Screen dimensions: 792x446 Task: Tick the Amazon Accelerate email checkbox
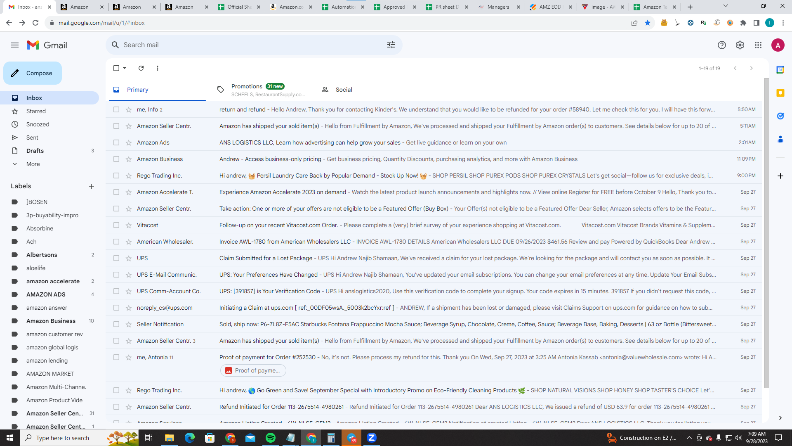point(116,192)
